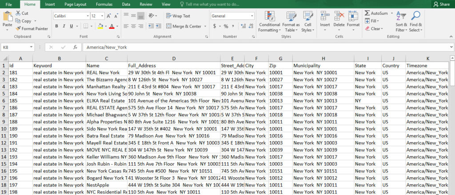Click the yellow Fill Color swatch
The height and width of the screenshot is (195, 455).
pos(100,27)
